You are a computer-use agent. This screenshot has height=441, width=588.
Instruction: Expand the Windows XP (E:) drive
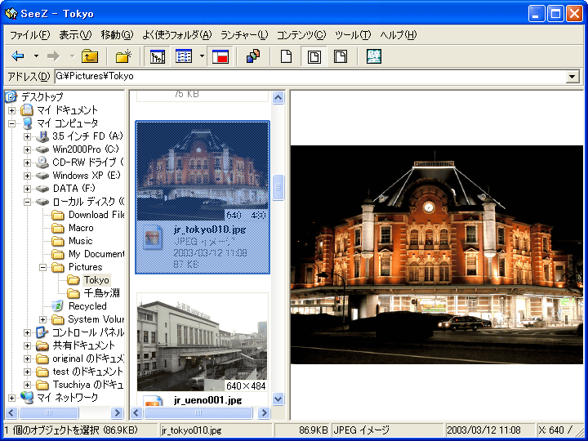27,176
